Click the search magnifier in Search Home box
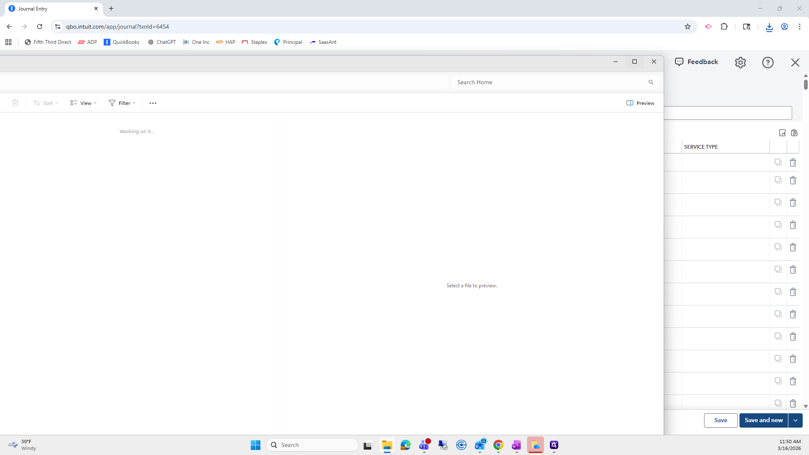 coord(651,82)
